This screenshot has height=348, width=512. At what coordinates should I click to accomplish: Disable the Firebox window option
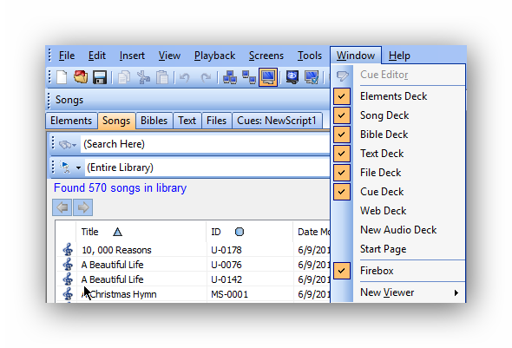pos(342,271)
